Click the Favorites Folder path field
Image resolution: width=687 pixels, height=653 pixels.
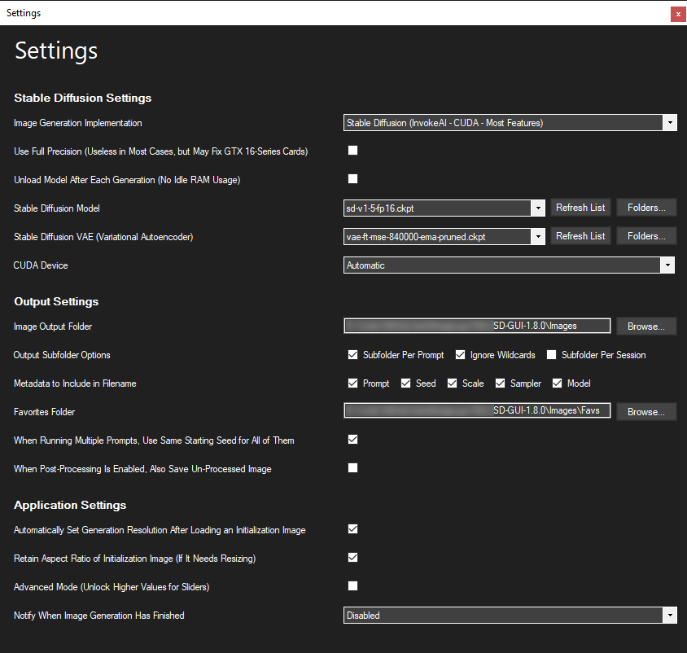[x=477, y=410]
